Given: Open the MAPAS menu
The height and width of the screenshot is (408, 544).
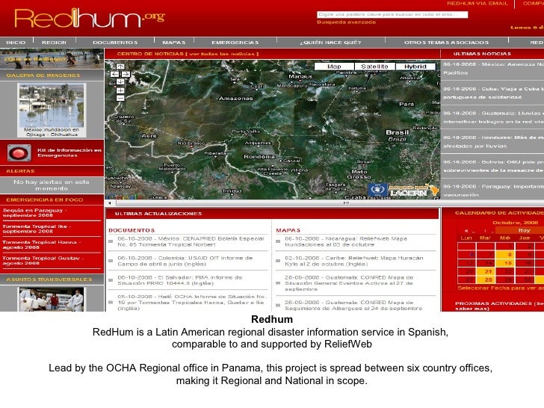Looking at the screenshot, I should [x=174, y=43].
